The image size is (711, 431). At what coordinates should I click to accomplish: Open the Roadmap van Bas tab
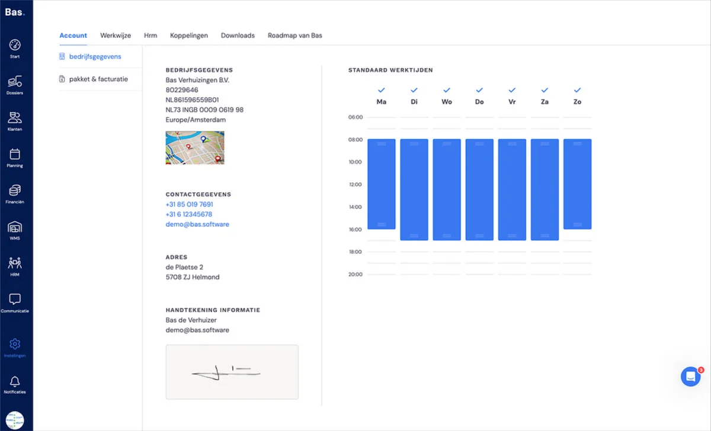(295, 36)
